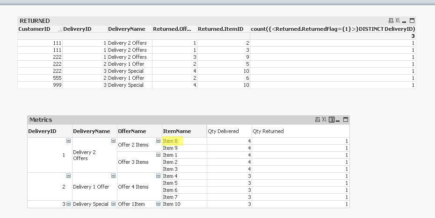The height and width of the screenshot is (218, 435).
Task: Select Returned.ItemID 6 in RETURNED
Action: click(x=224, y=78)
